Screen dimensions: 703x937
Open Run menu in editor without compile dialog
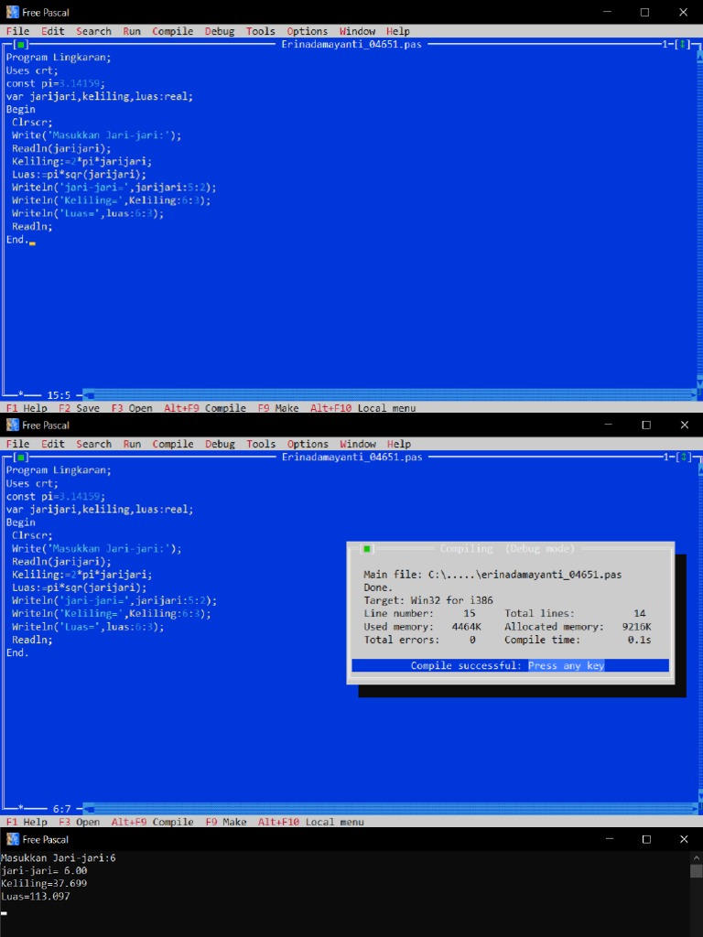pos(132,31)
